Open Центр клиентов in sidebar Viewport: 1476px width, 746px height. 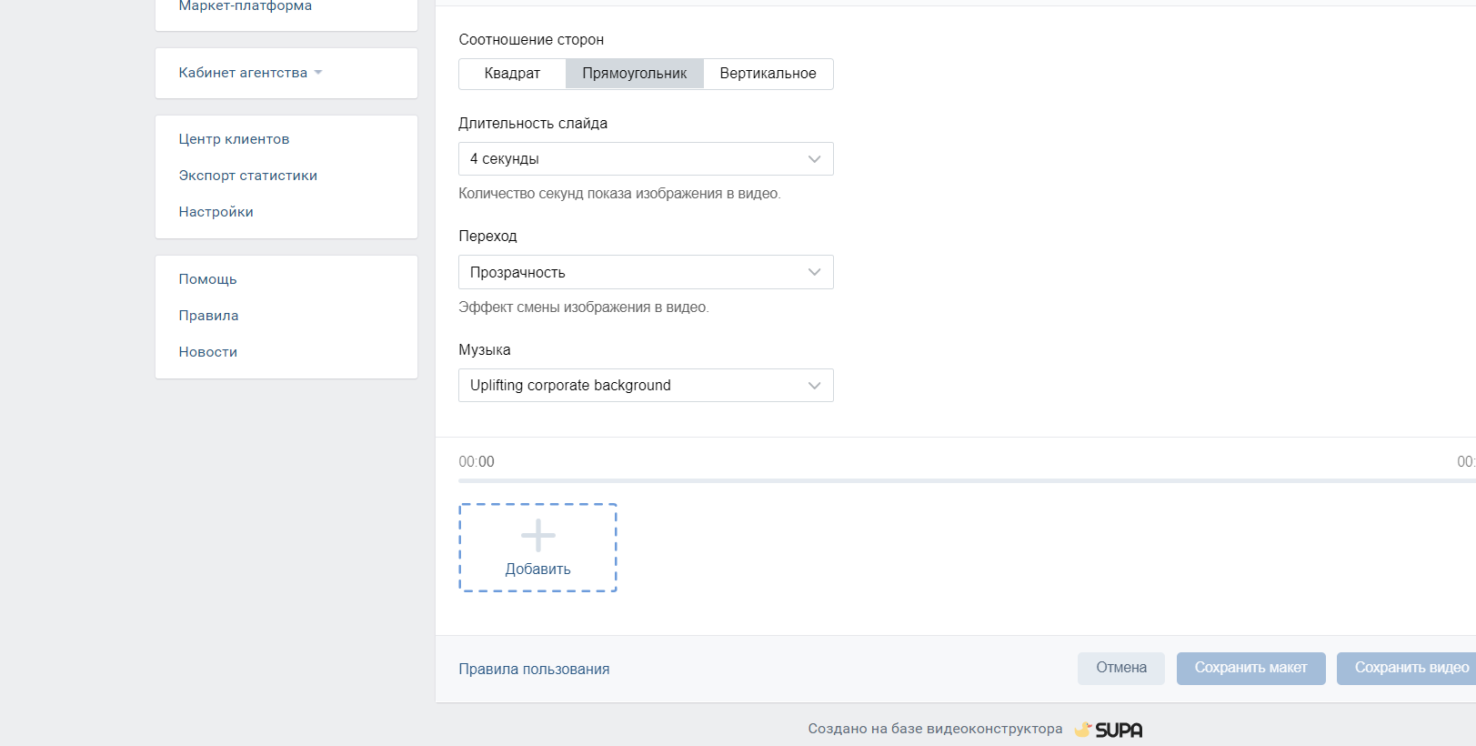coord(234,139)
